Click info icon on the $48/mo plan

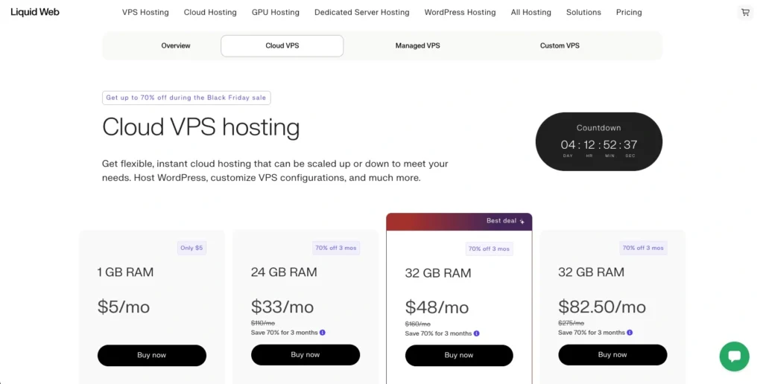click(476, 333)
